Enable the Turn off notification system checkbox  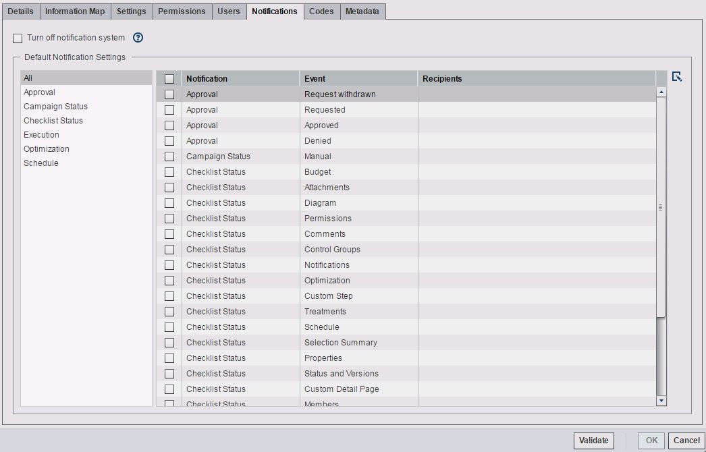click(18, 38)
